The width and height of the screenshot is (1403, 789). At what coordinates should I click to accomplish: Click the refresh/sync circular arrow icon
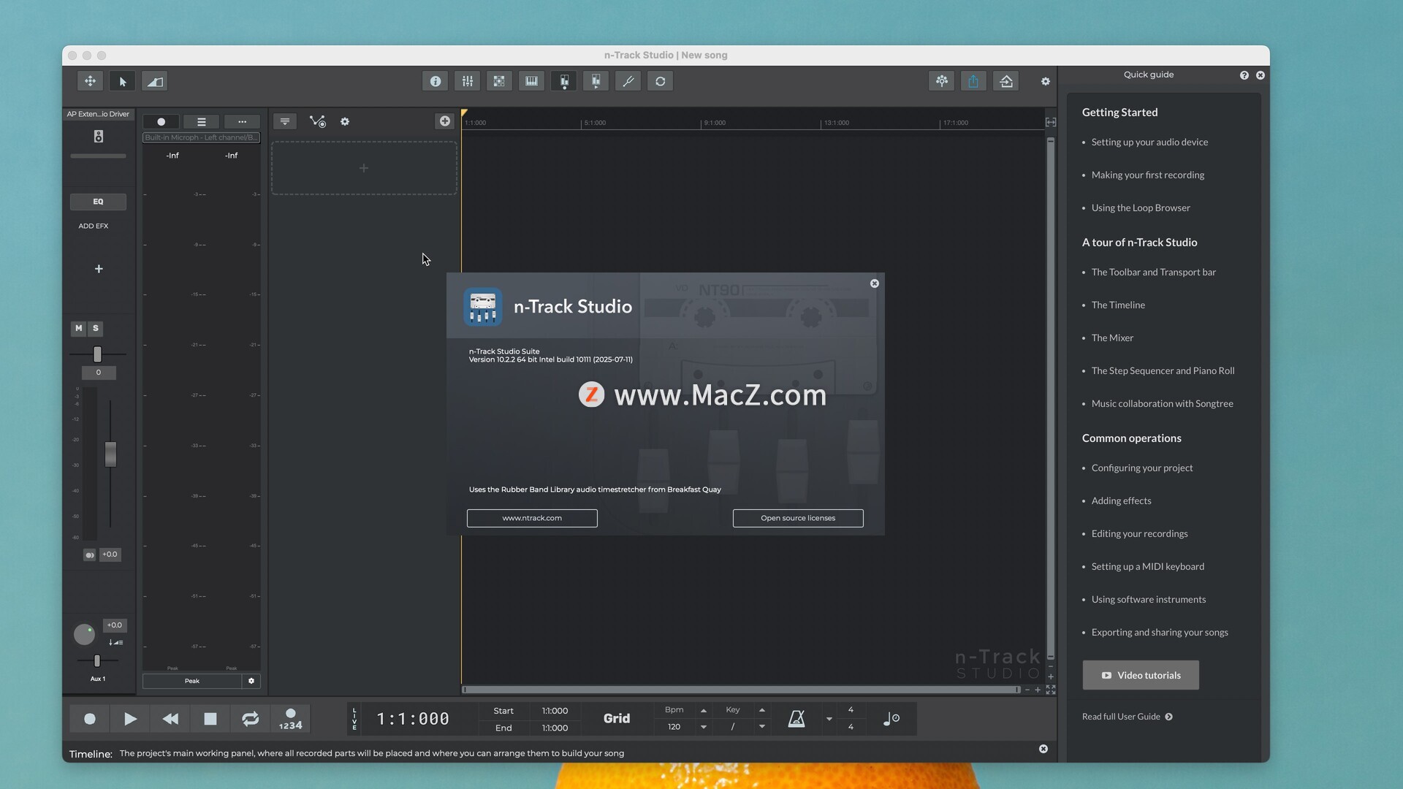coord(661,81)
